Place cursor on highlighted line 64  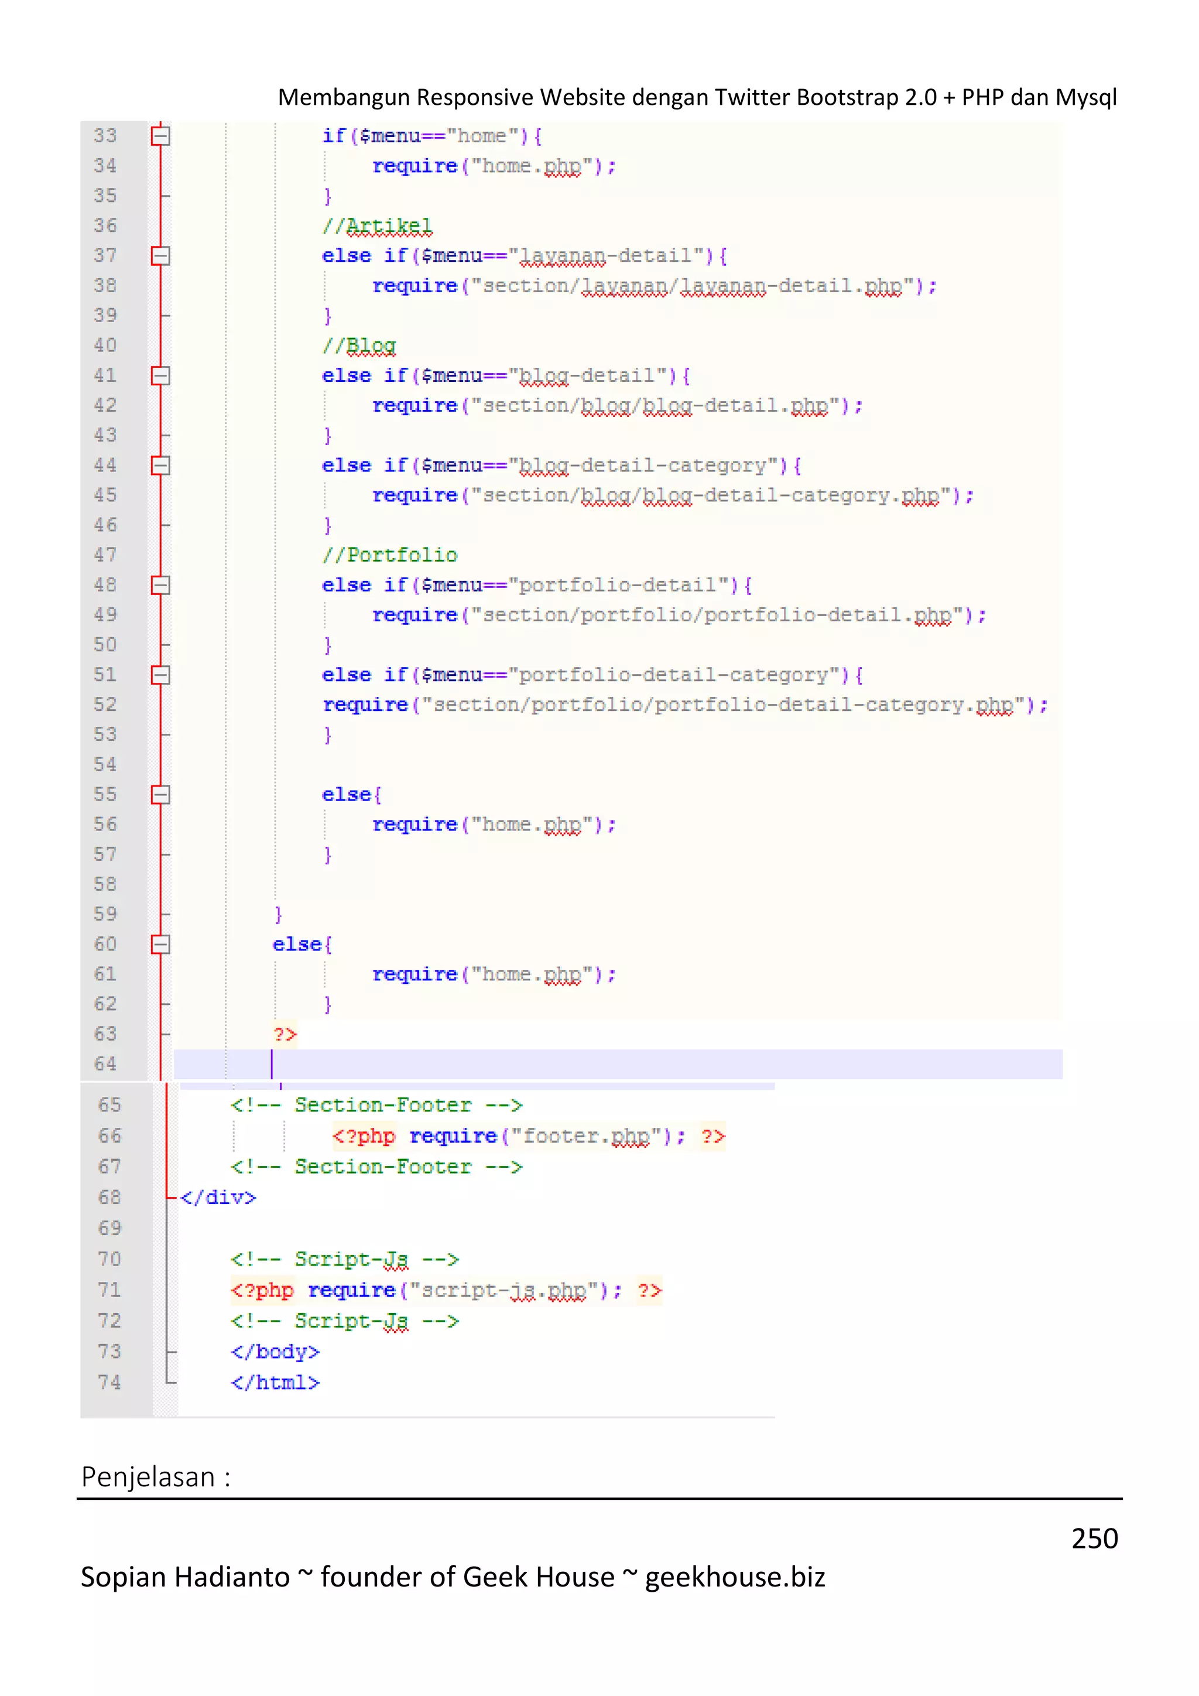(618, 1065)
